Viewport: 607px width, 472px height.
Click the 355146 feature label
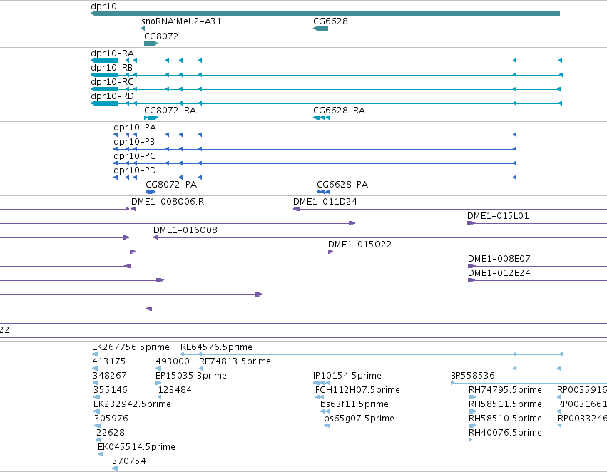pyautogui.click(x=111, y=390)
